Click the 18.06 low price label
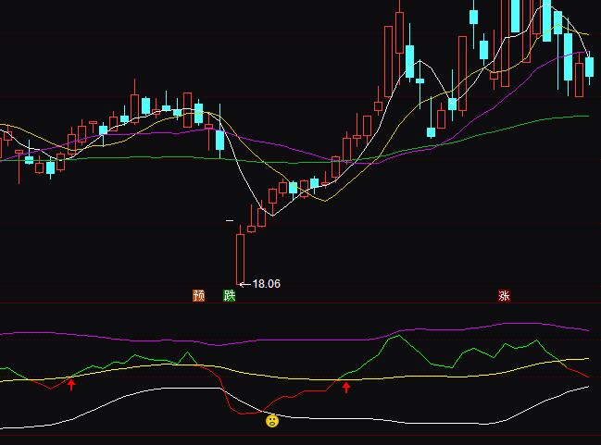 click(266, 284)
